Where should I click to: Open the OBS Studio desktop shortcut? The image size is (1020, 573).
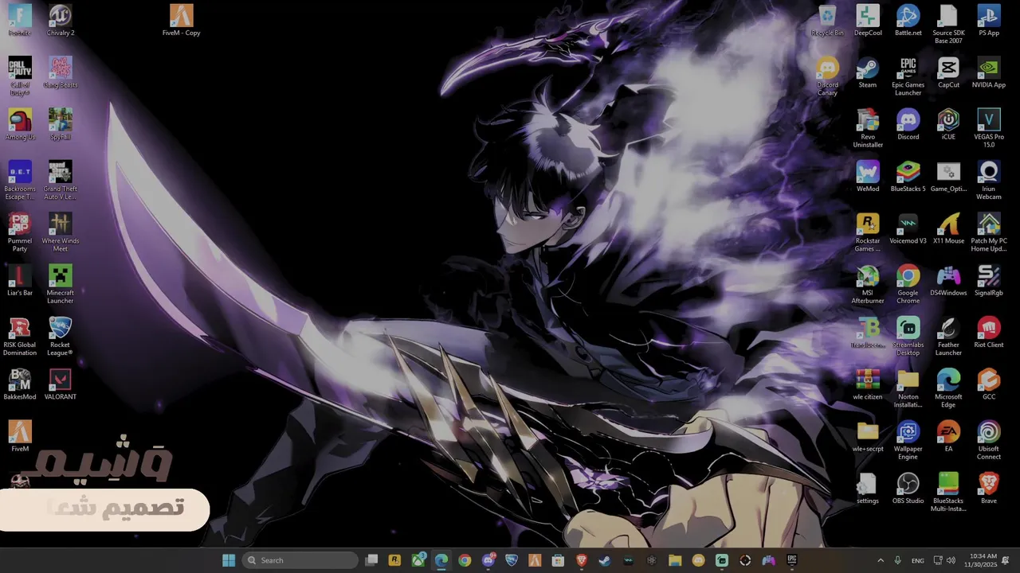pyautogui.click(x=908, y=488)
